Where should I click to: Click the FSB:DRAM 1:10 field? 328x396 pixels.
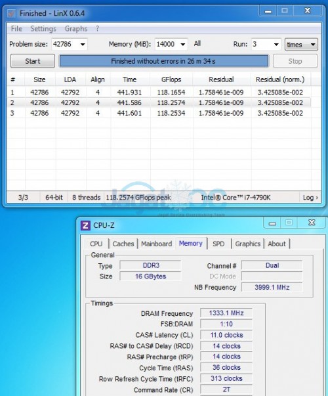(226, 324)
